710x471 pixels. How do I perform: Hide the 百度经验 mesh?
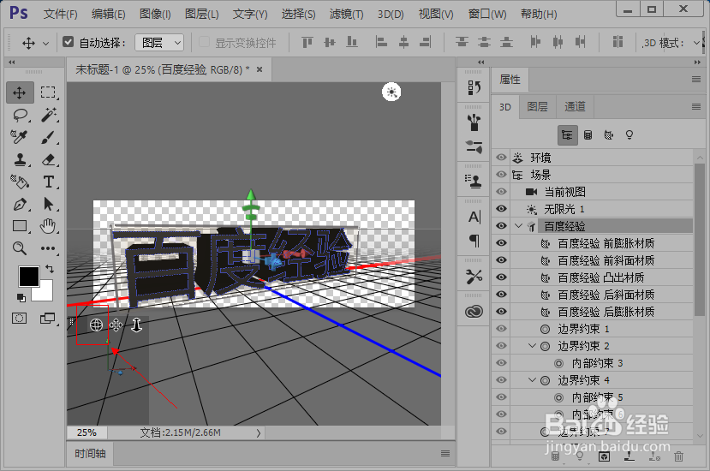(501, 226)
